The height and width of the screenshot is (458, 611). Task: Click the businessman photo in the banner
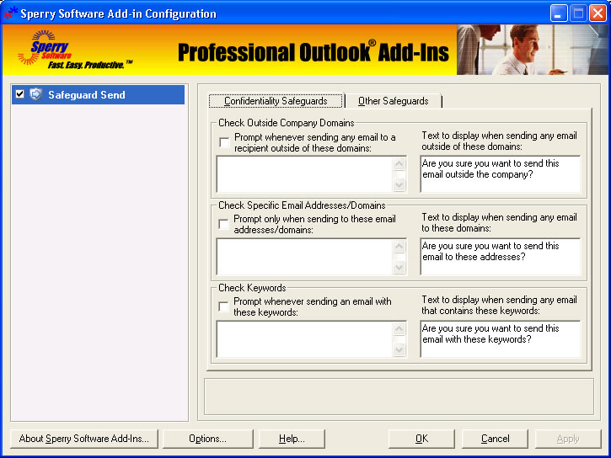pos(533,50)
